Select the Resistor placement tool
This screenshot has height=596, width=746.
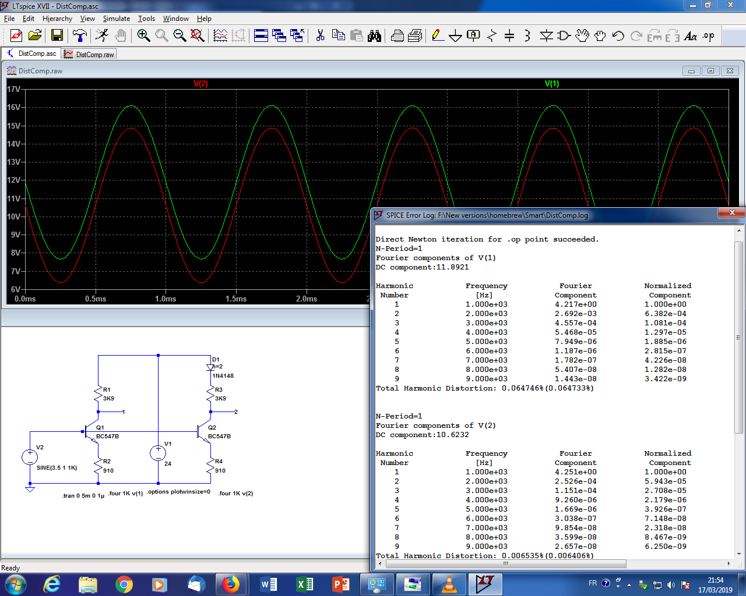click(491, 36)
